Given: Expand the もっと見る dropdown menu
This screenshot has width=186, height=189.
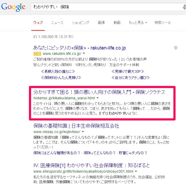Looking at the screenshot, I should [138, 22].
